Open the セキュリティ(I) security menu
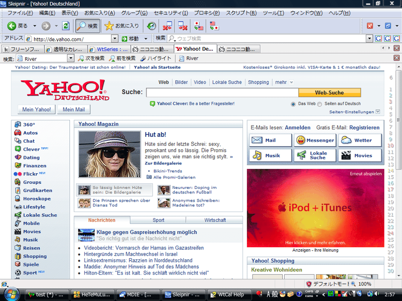Viewport: 402px width, 301px height. coord(171,13)
